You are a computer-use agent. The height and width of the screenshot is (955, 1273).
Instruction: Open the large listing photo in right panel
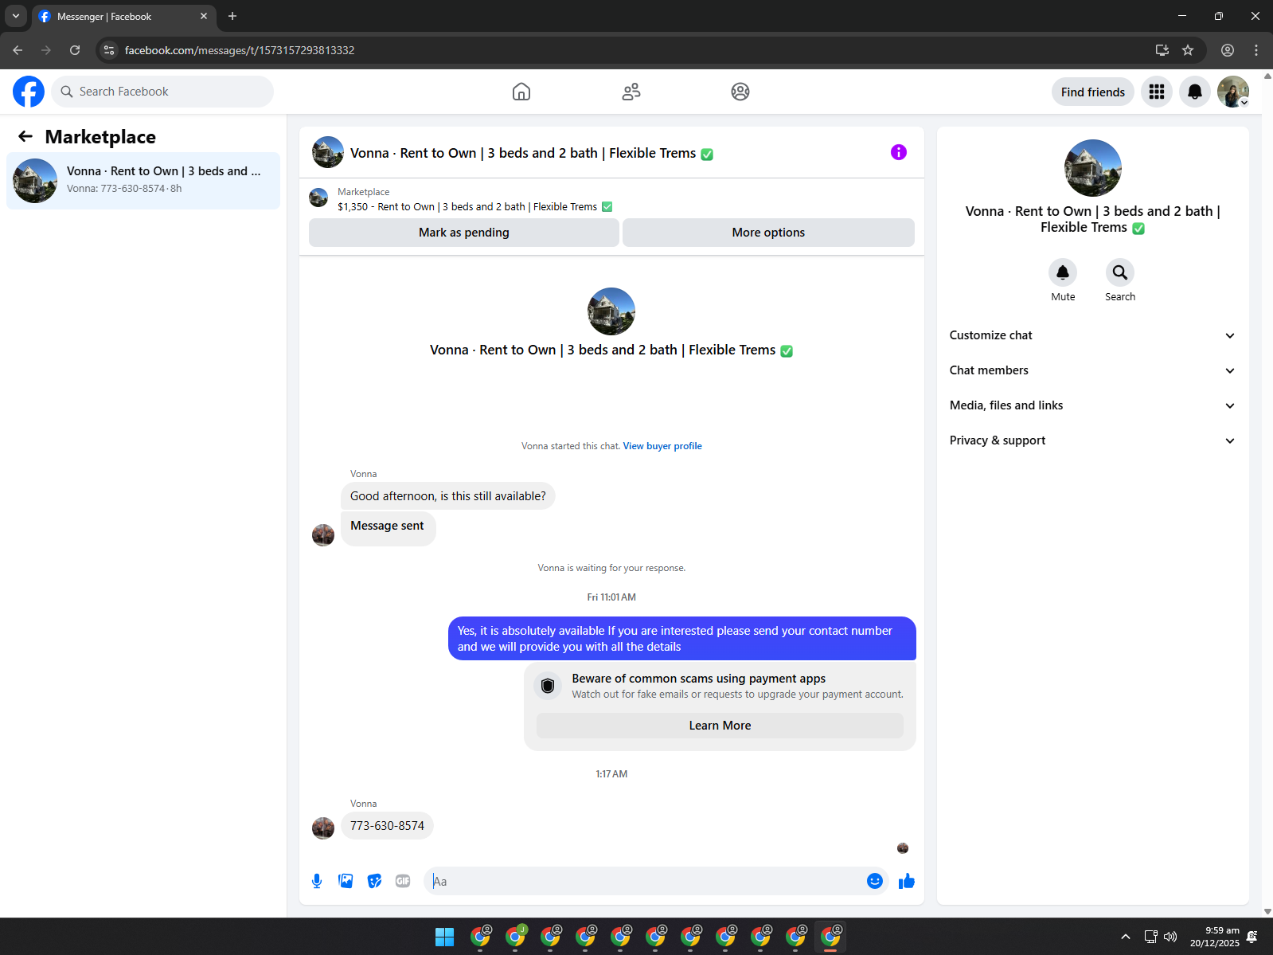pos(1093,168)
